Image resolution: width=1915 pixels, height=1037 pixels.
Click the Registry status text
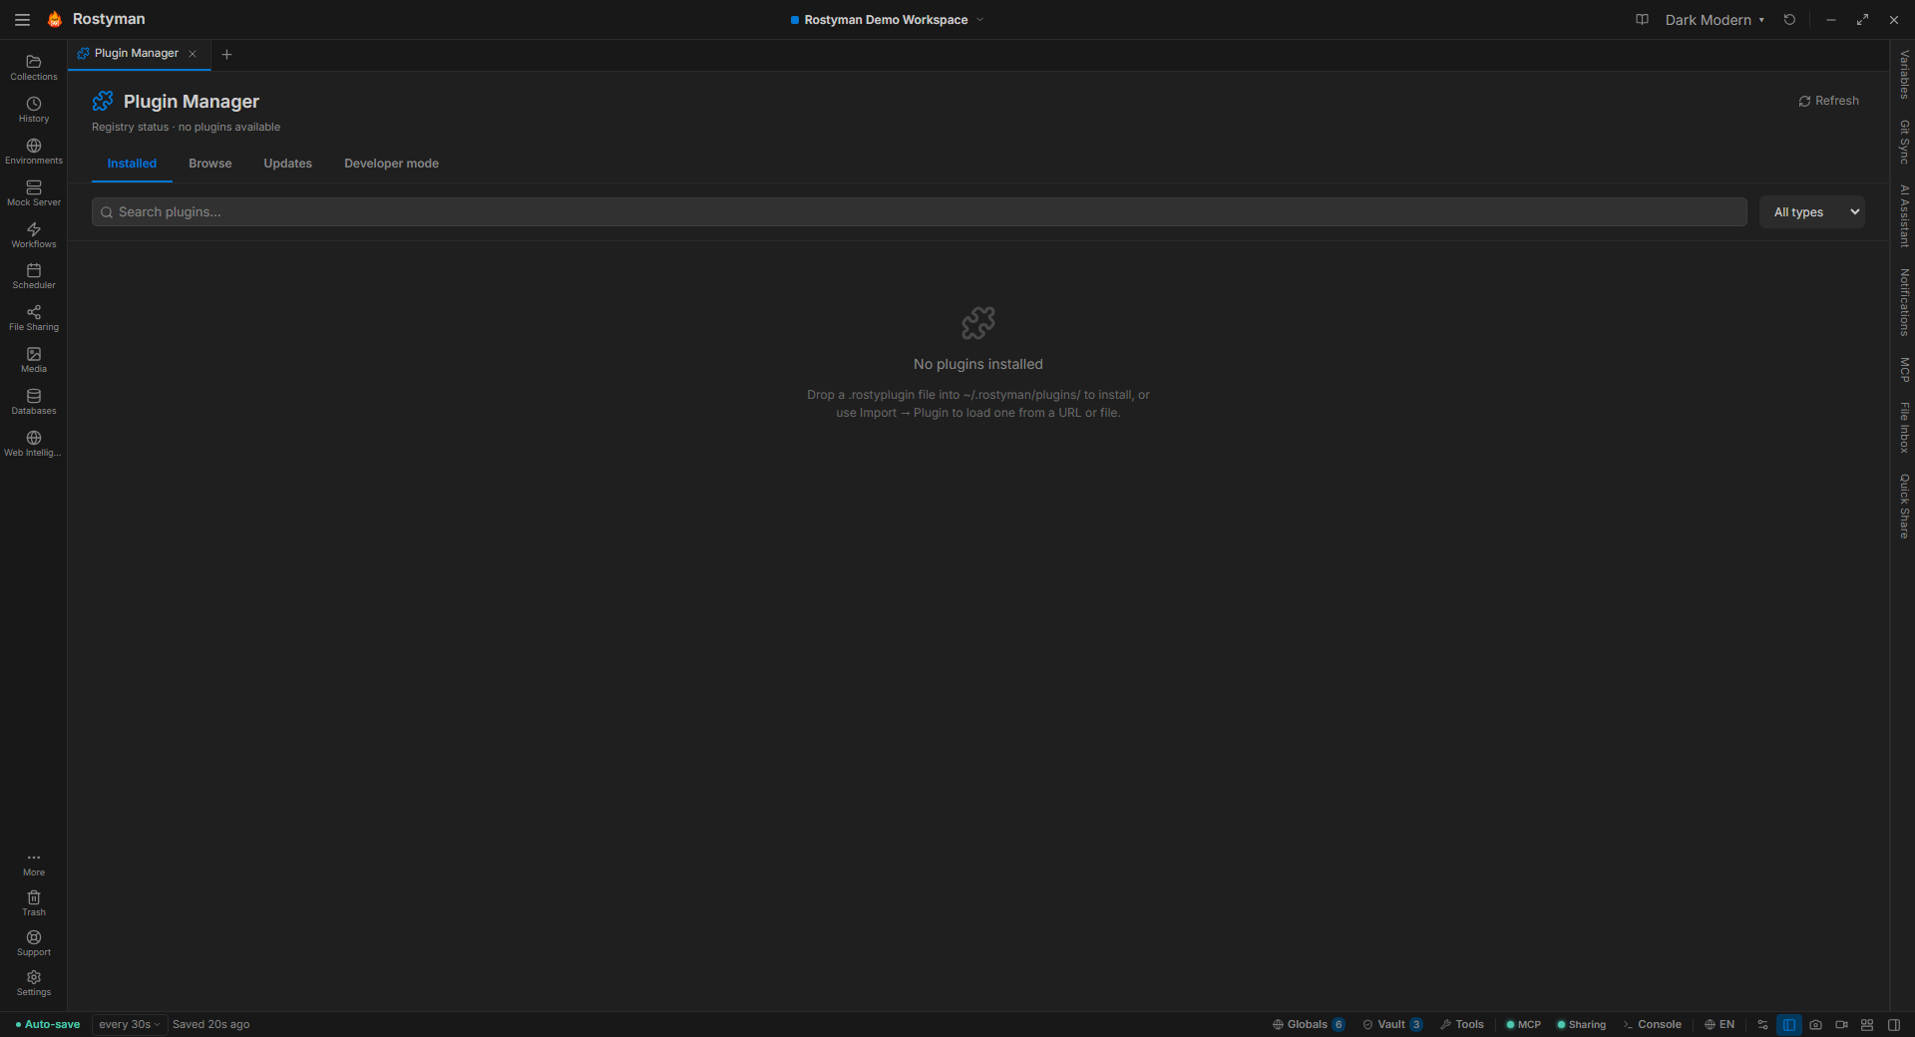[186, 127]
